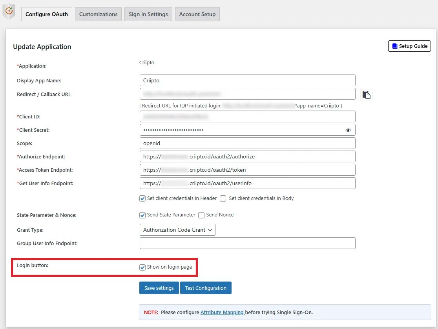Copy the Redirect / Callback URL with clipboard icon

pyautogui.click(x=366, y=95)
